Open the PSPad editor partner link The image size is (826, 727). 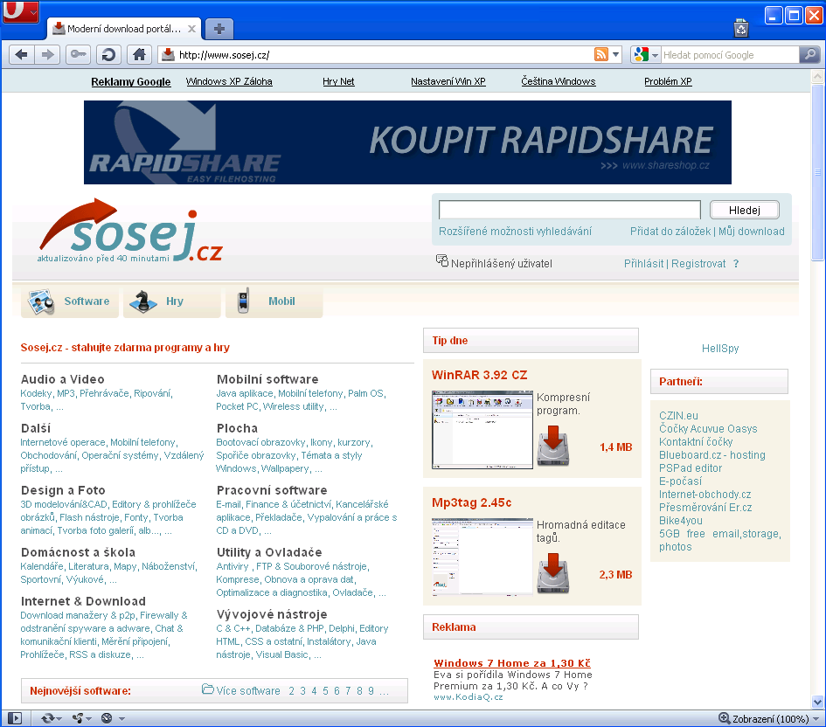coord(691,468)
